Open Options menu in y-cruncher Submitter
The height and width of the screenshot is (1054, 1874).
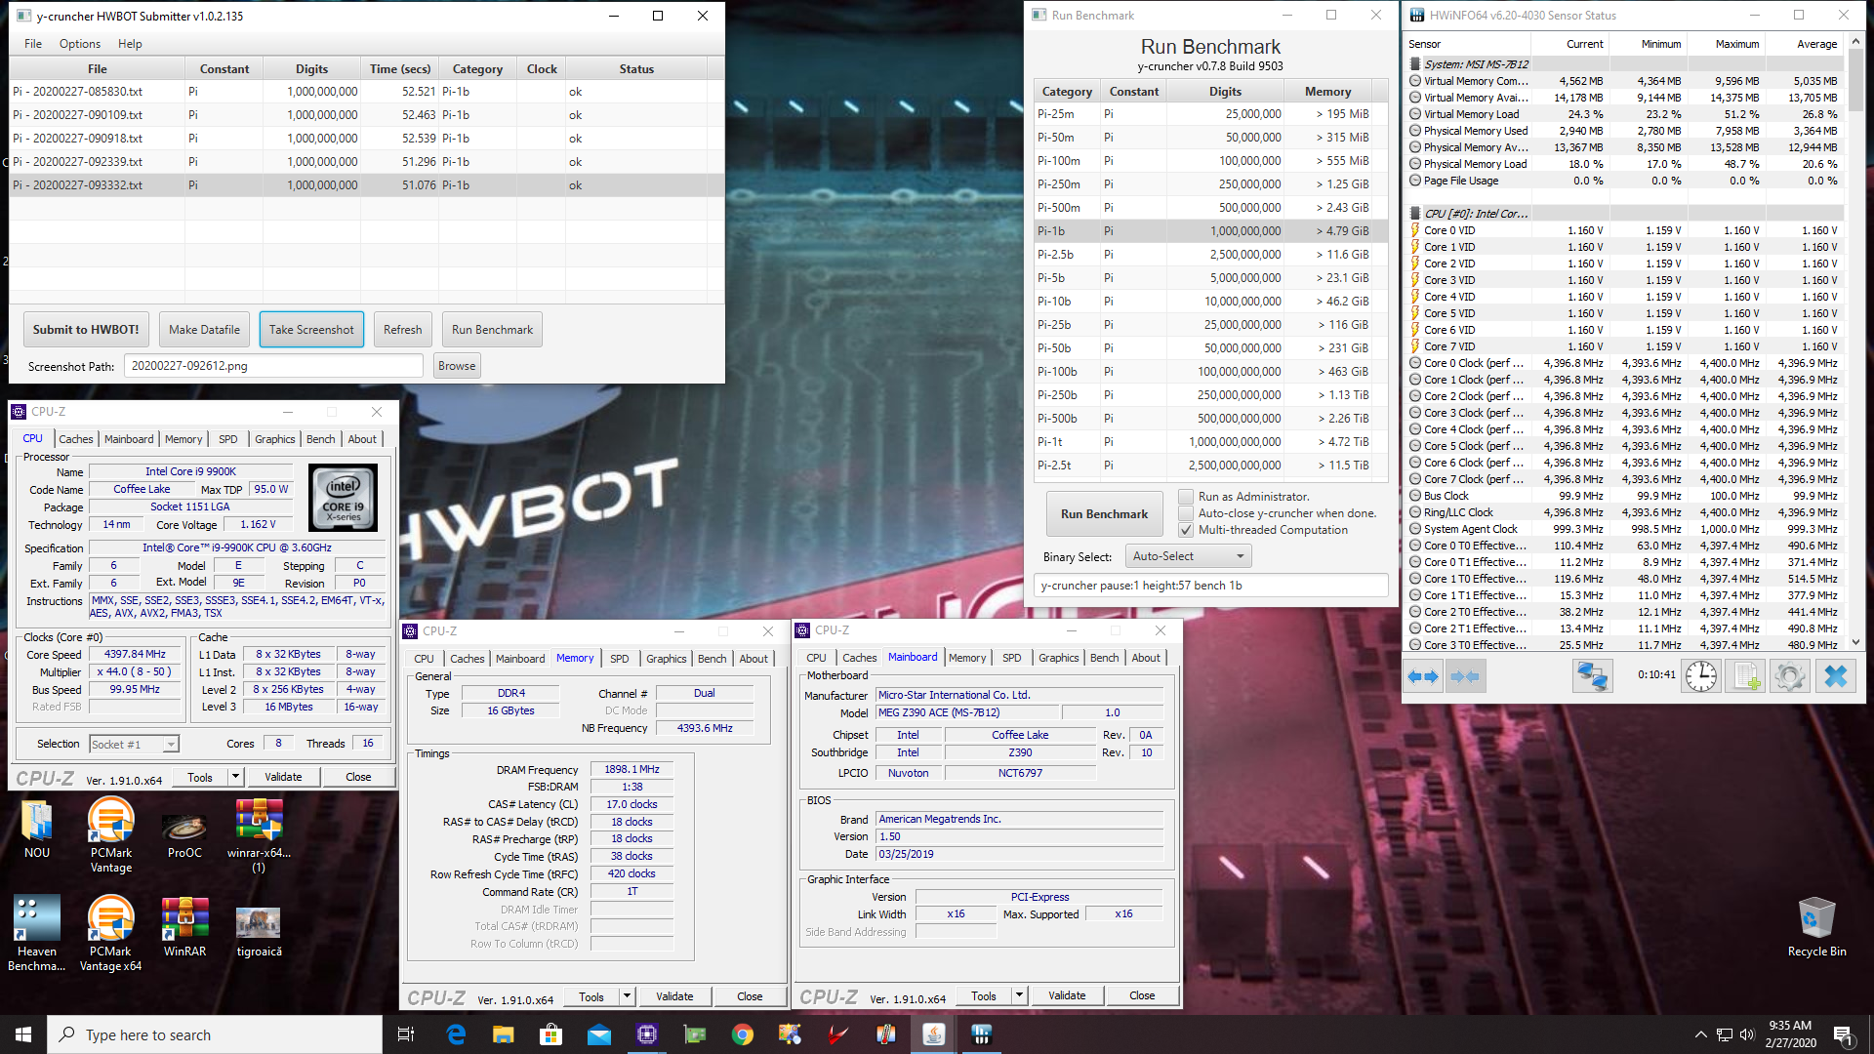(80, 44)
